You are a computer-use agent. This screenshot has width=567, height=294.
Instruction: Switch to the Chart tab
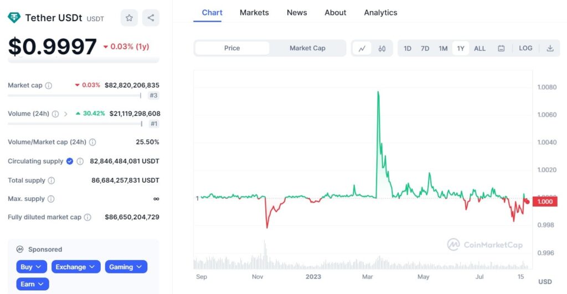point(212,13)
